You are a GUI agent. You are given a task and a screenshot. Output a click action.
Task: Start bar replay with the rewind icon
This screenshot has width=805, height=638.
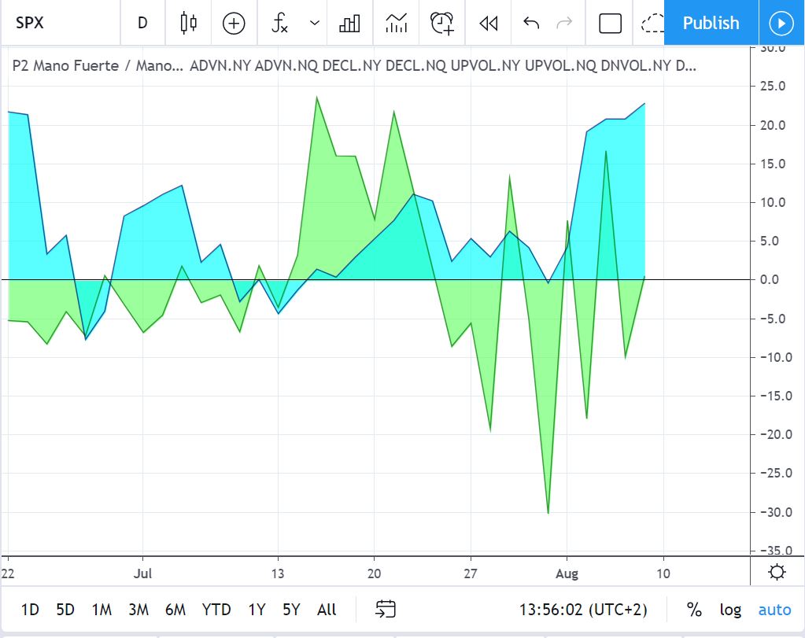pos(489,23)
